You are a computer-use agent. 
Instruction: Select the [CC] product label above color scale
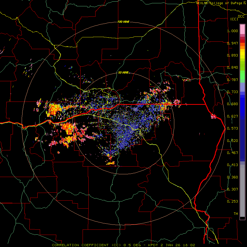click(x=234, y=19)
